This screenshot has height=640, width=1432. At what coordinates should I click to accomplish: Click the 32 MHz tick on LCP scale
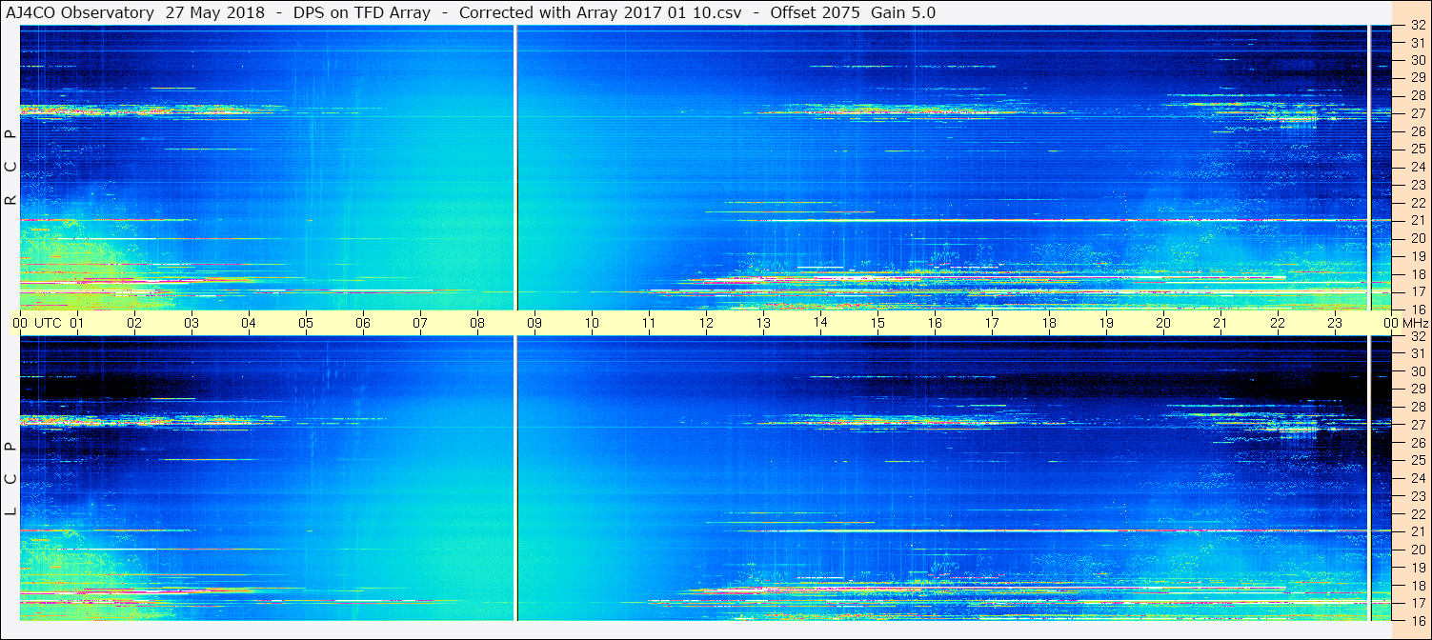point(1417,336)
